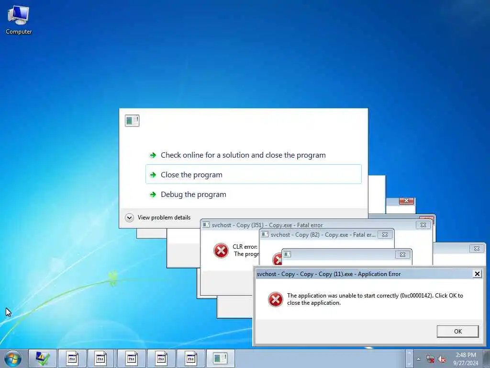
Task: Click title icon of svchost Copy (351) dialog
Action: 206,225
